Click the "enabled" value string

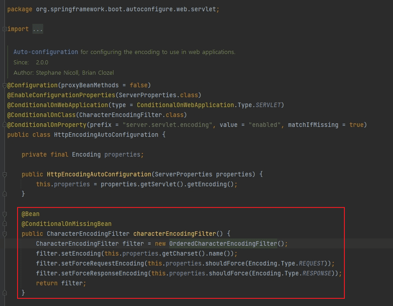click(x=264, y=125)
